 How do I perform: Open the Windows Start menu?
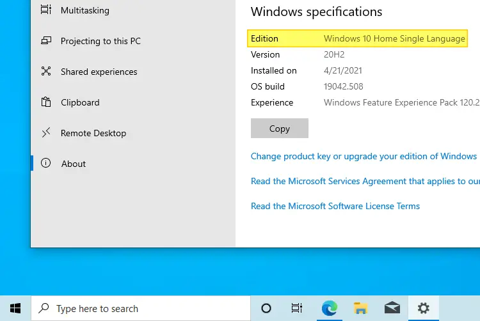click(15, 308)
